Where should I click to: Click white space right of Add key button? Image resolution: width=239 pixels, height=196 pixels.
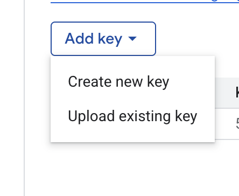(198, 39)
